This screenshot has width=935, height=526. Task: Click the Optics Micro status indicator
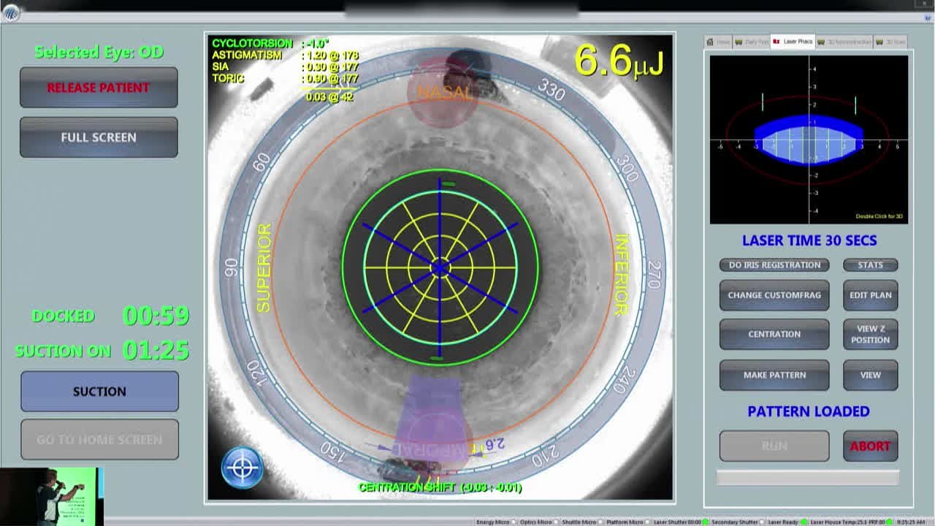(x=556, y=522)
